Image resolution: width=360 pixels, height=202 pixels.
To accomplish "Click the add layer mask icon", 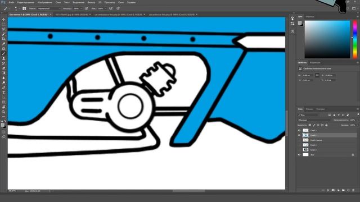I will click(333, 190).
